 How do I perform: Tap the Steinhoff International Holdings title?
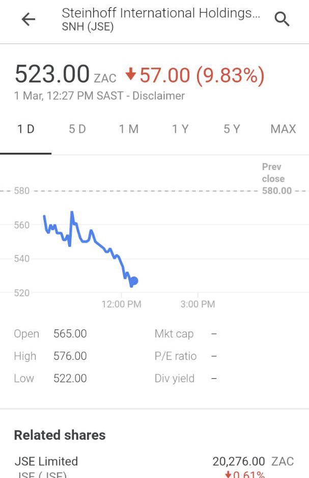[x=160, y=13]
